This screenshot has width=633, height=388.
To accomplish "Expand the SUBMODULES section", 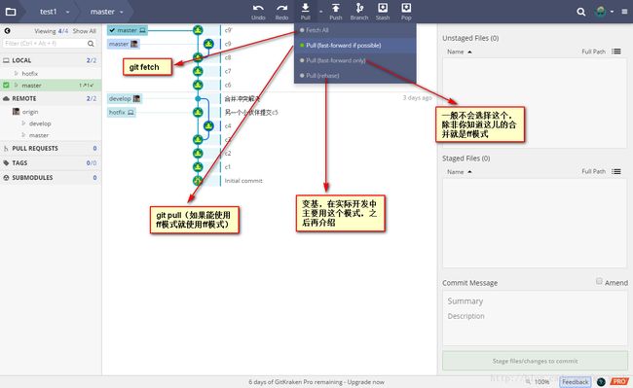I will (x=51, y=177).
